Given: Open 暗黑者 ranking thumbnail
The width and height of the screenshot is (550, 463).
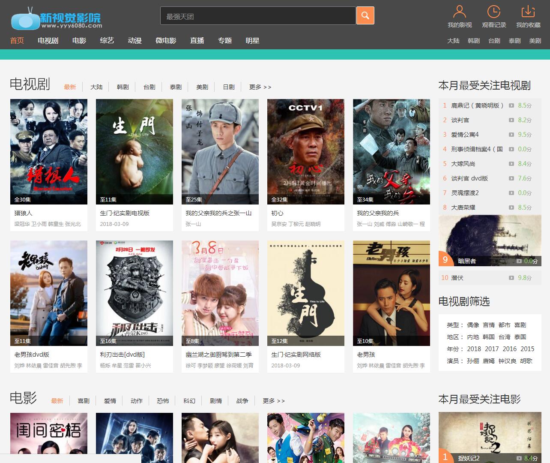Looking at the screenshot, I should click(490, 241).
